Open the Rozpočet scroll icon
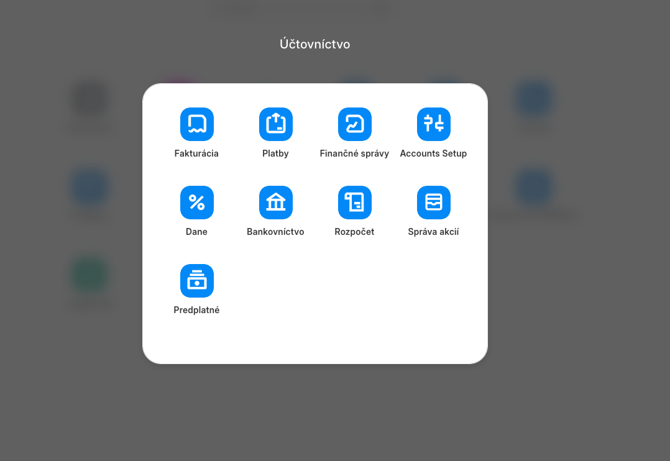Viewport: 670px width, 461px height. pyautogui.click(x=354, y=203)
